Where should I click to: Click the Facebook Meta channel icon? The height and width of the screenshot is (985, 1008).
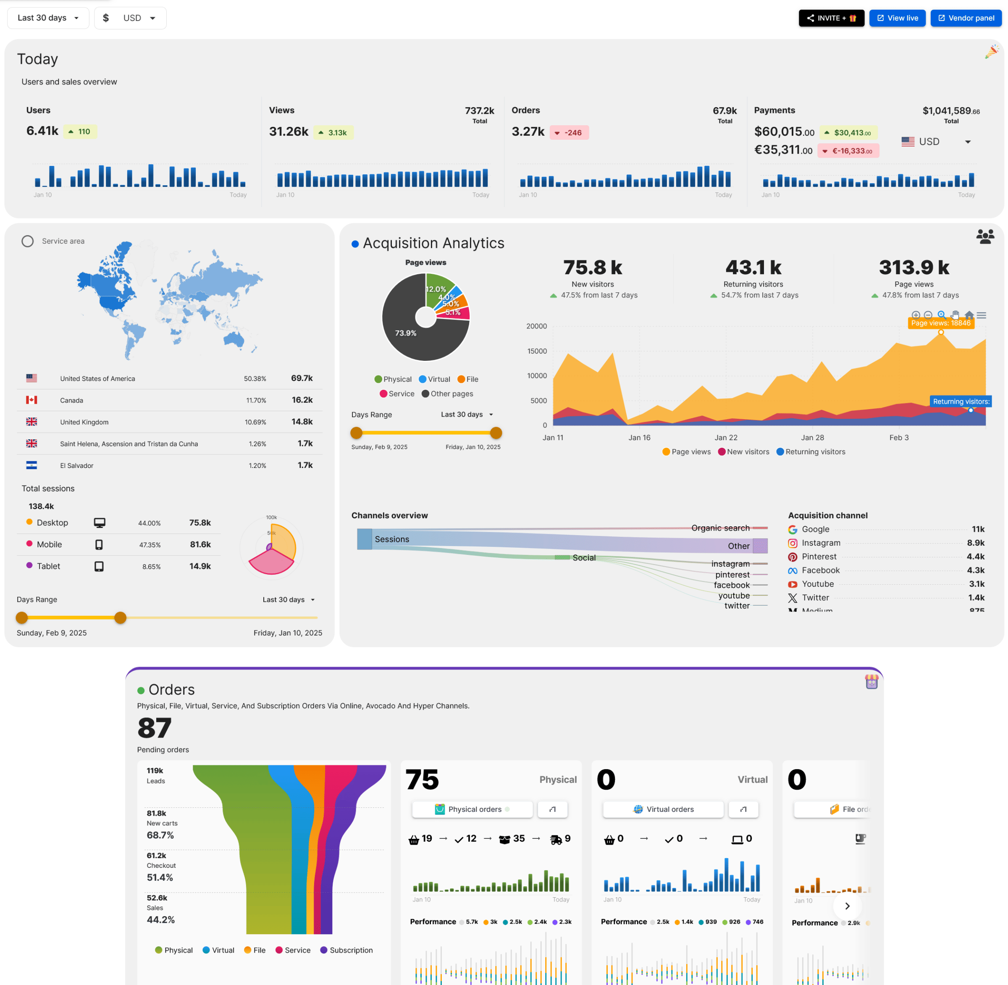click(x=793, y=570)
